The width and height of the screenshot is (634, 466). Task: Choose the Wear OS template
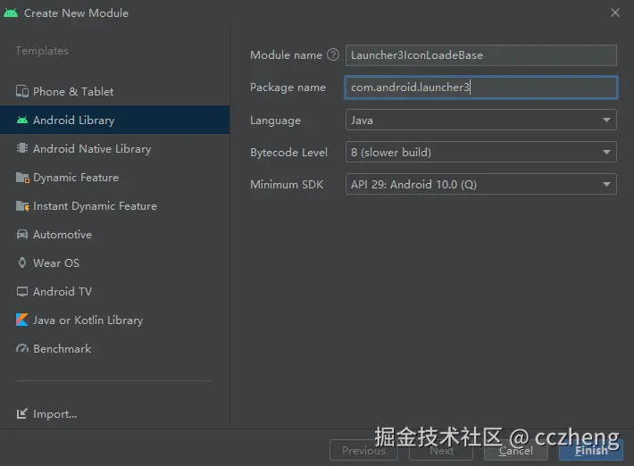115,262
